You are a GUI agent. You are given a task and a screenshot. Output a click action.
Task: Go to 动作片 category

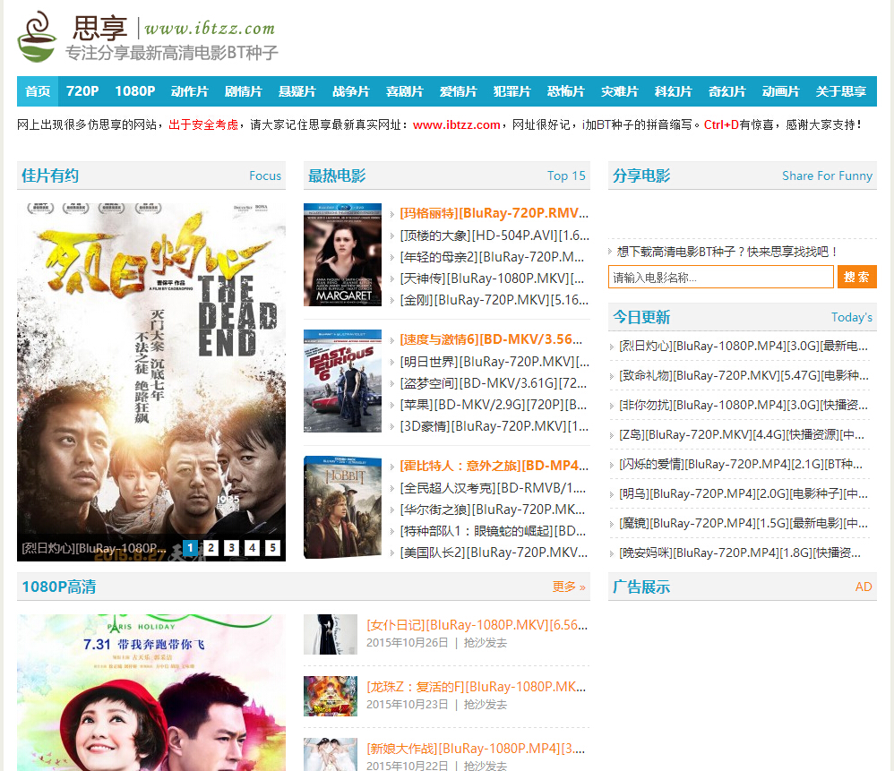tap(189, 91)
